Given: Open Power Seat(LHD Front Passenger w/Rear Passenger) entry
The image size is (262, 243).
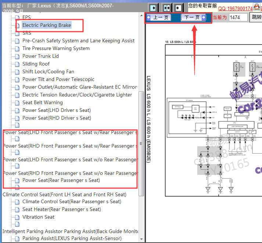Looking at the screenshot, I should [x=70, y=132].
